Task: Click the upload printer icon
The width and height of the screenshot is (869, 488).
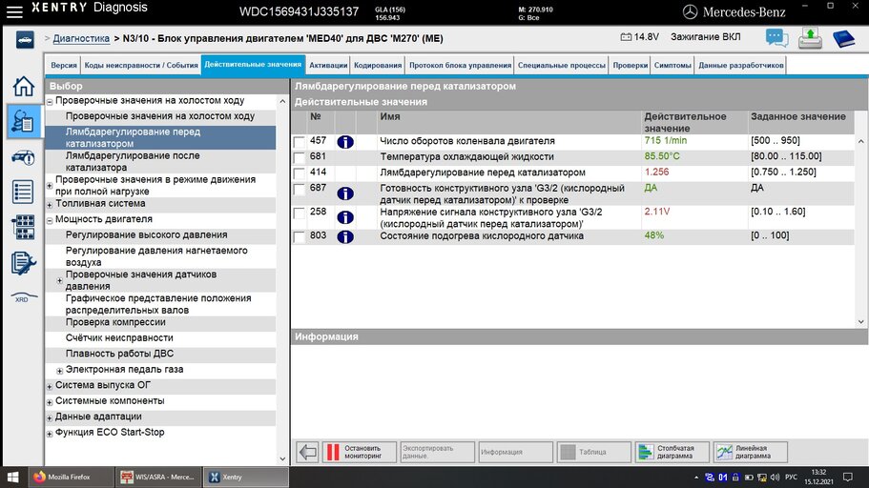Action: click(x=810, y=38)
